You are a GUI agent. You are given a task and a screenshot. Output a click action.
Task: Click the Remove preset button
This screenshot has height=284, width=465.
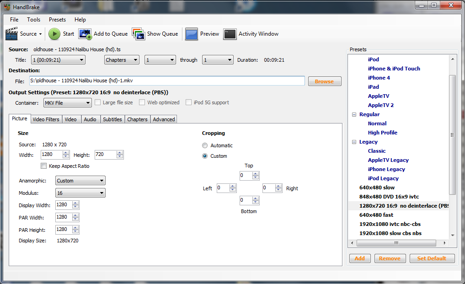(390, 258)
